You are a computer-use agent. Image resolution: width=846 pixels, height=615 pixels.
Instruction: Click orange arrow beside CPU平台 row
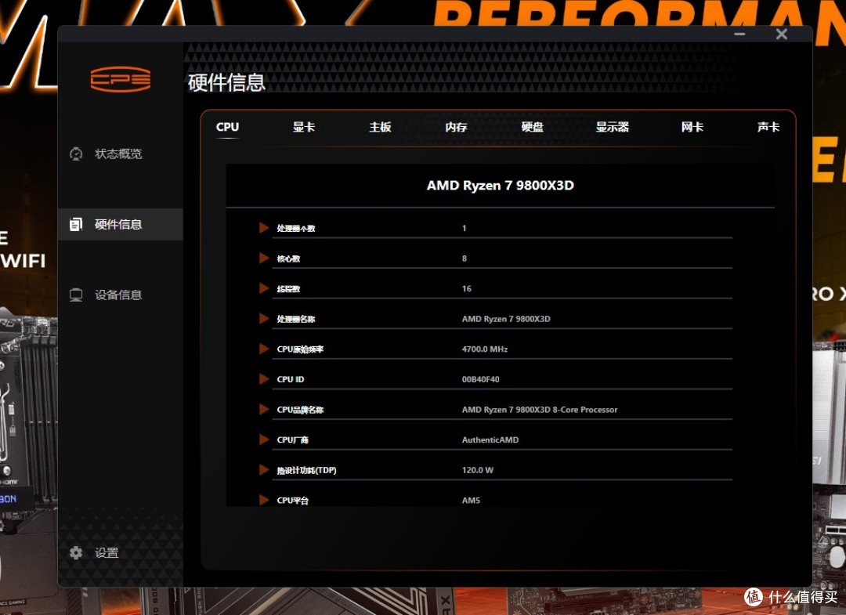[264, 500]
